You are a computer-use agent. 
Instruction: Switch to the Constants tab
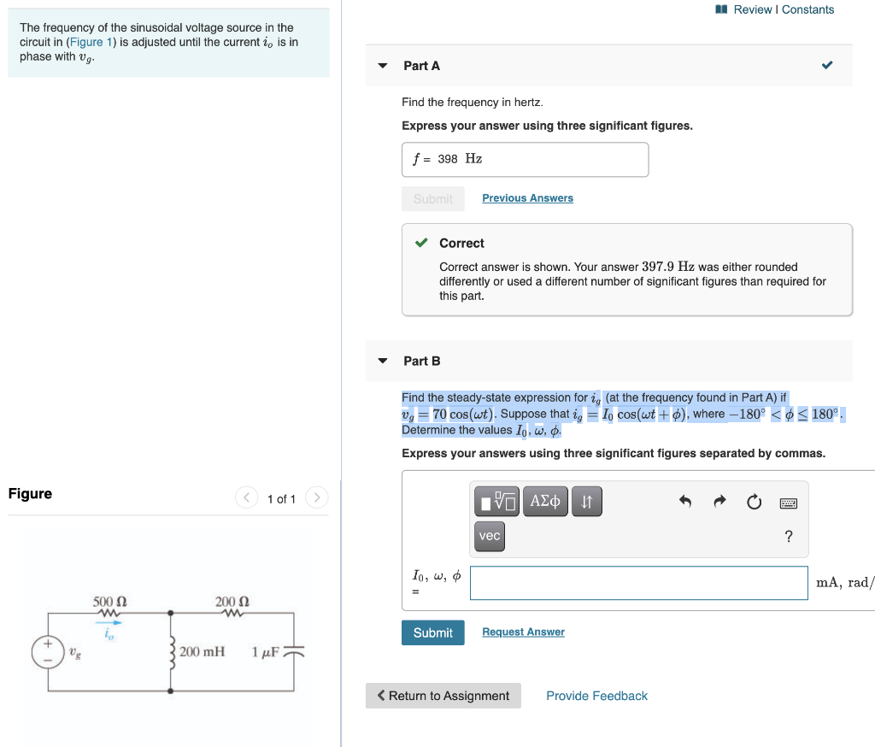(810, 9)
